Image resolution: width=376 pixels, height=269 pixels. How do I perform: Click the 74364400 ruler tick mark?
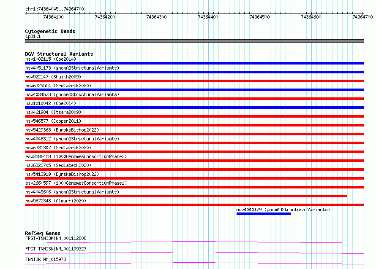tap(208, 13)
